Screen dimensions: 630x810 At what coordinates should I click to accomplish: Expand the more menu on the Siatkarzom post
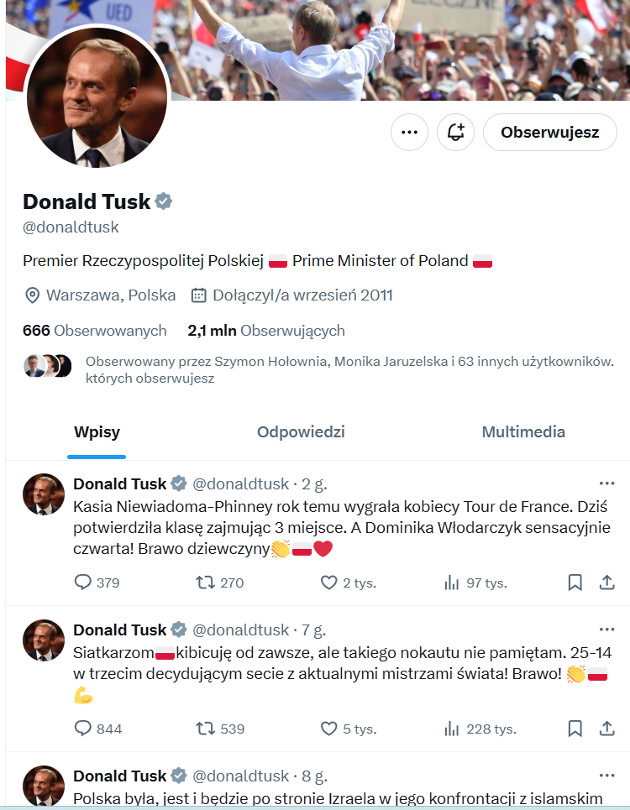606,630
